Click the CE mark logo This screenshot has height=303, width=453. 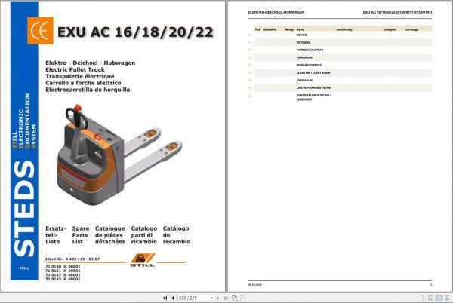[40, 31]
